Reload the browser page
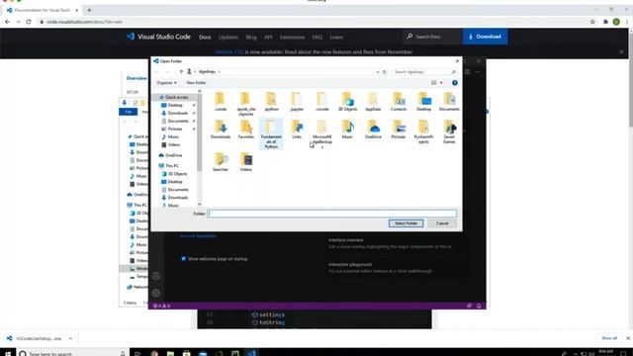Viewport: 633px width, 356px height. coord(29,22)
